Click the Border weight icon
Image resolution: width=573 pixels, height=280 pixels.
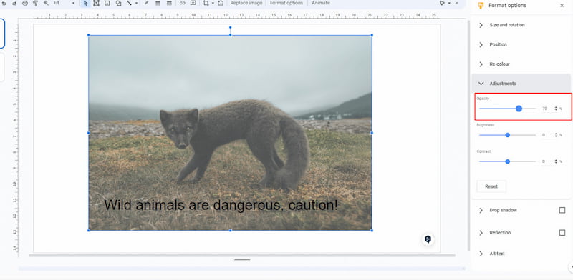pyautogui.click(x=158, y=3)
